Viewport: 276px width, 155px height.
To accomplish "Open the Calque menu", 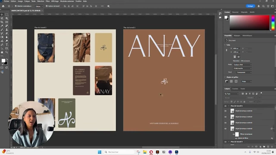I will click(x=27, y=1).
